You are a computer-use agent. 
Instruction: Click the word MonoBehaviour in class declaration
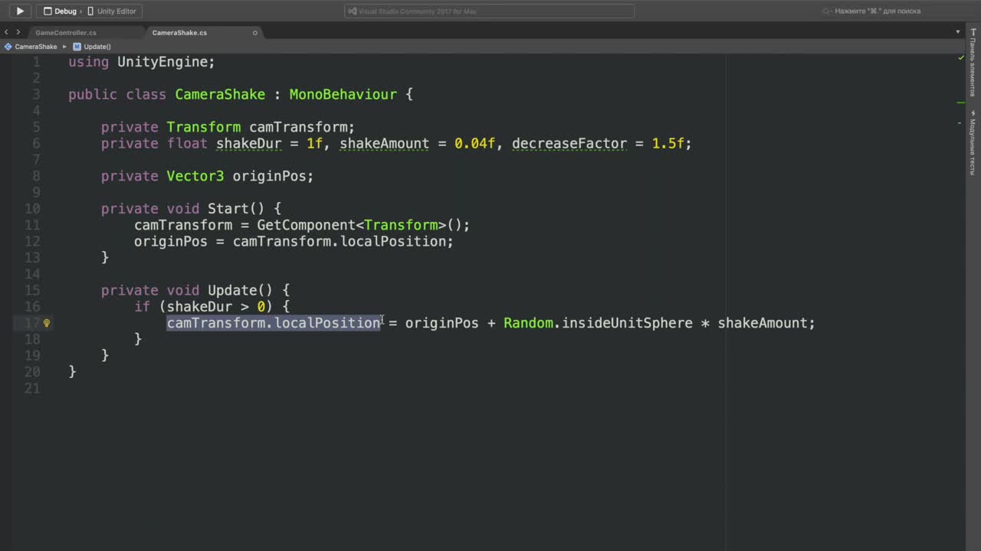pyautogui.click(x=343, y=95)
